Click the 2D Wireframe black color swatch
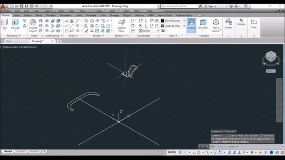 tap(163, 21)
